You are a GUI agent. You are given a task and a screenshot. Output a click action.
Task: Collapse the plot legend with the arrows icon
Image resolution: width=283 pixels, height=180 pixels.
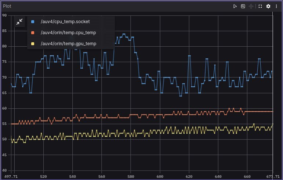click(x=19, y=22)
